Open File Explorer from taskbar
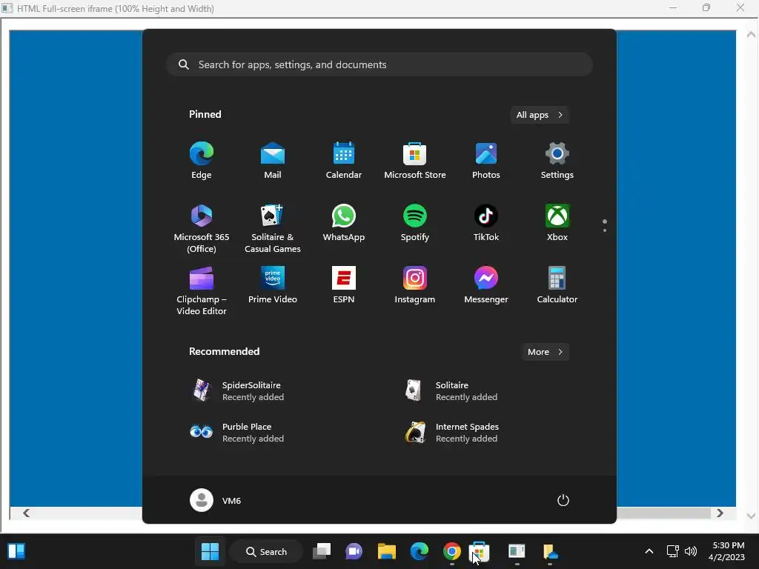Screen dimensions: 759x569 387,551
